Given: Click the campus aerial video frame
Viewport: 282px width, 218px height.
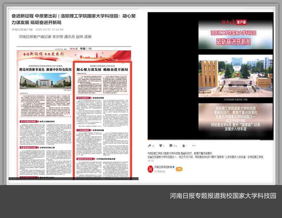Looking at the screenshot, I should pyautogui.click(x=235, y=75).
